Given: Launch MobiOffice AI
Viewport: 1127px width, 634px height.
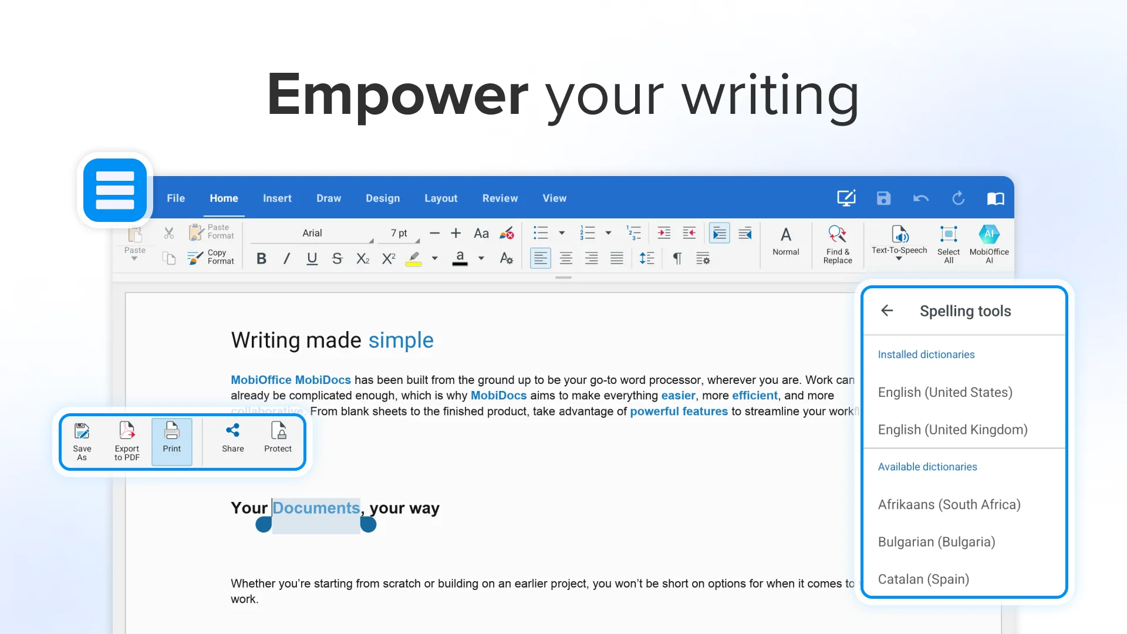Looking at the screenshot, I should pyautogui.click(x=989, y=245).
